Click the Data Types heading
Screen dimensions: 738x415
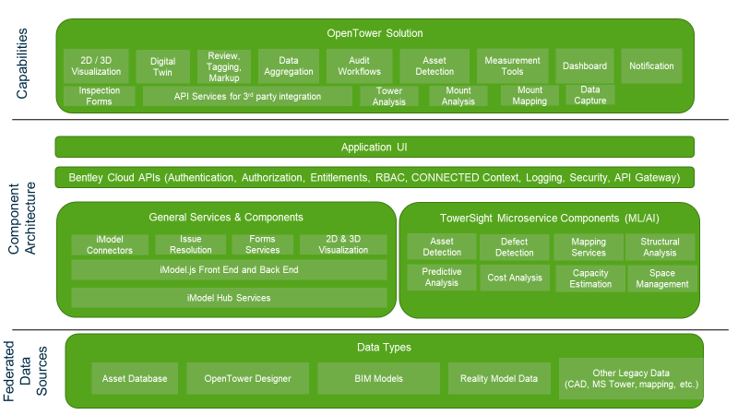pyautogui.click(x=384, y=348)
